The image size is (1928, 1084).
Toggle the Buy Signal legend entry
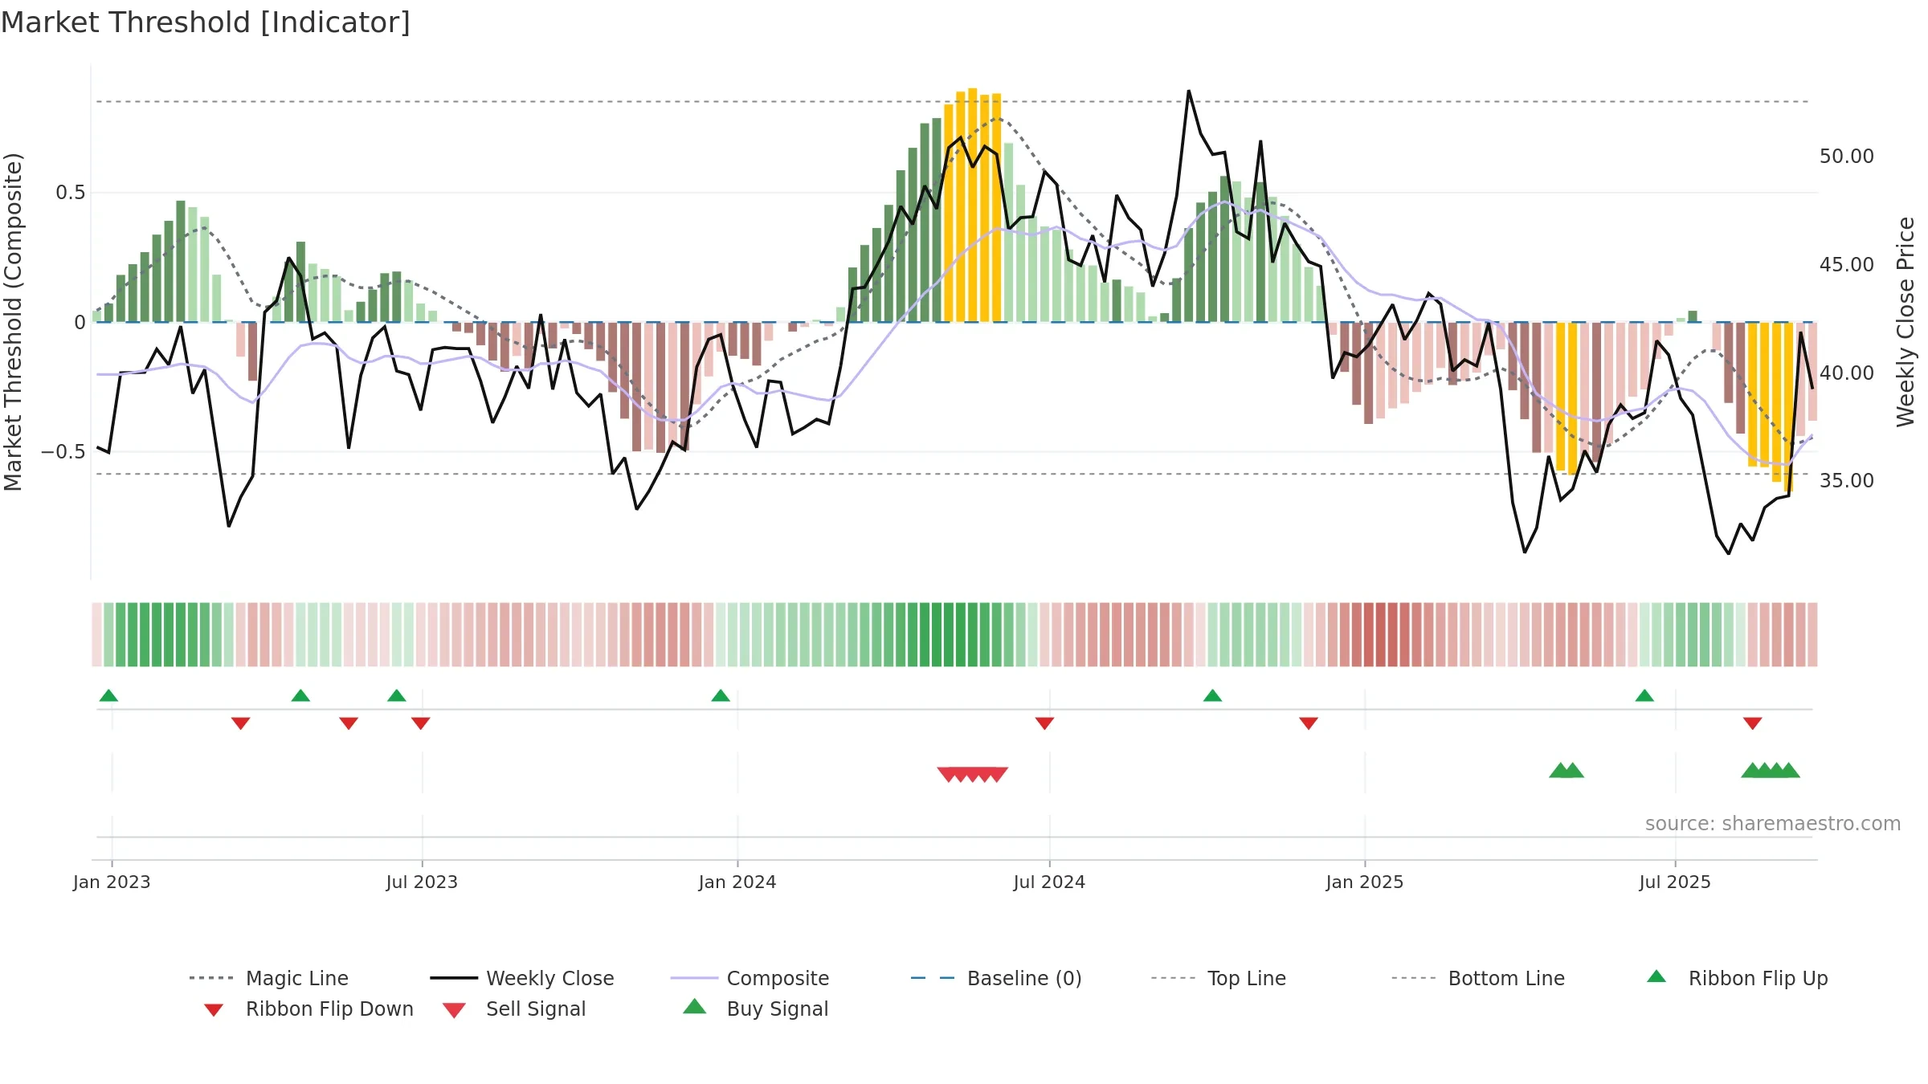point(755,1009)
